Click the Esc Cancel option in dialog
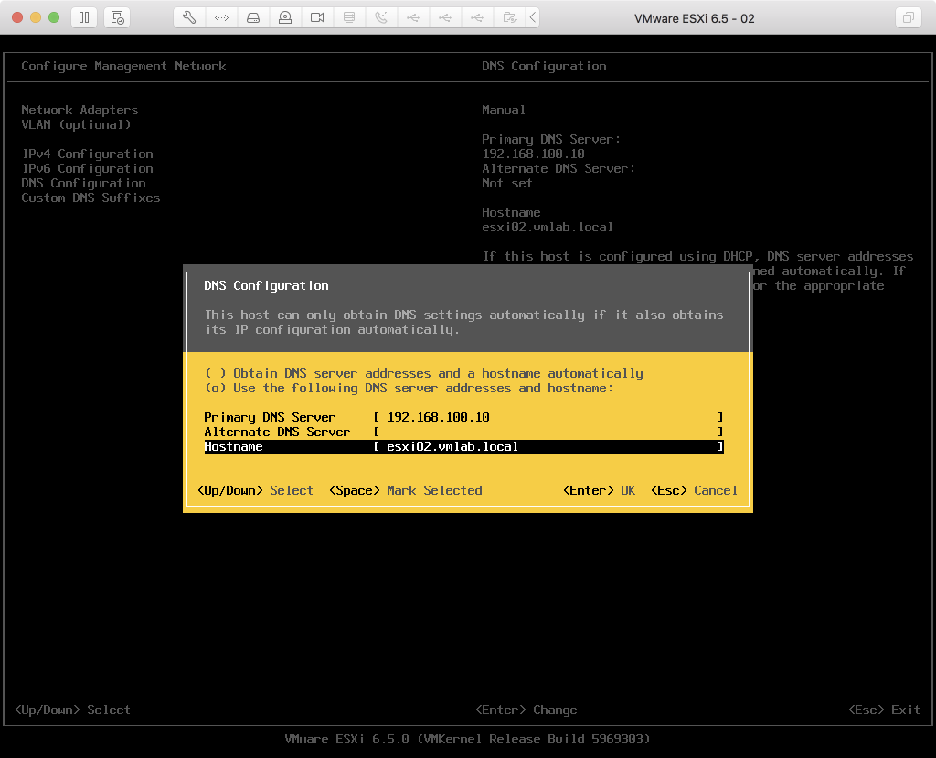Image resolution: width=936 pixels, height=758 pixels. 694,490
